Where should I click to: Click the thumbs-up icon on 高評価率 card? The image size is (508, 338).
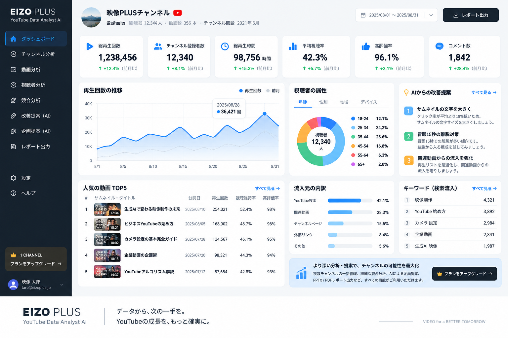click(366, 47)
